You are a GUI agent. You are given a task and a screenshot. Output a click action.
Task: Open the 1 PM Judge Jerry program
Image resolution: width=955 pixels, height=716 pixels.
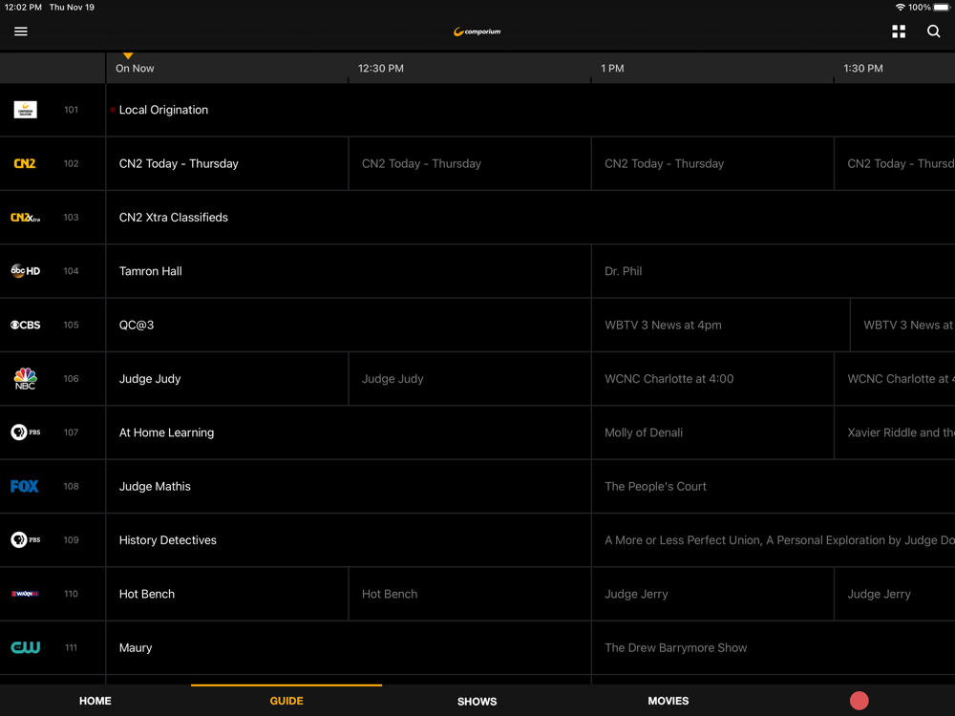[x=712, y=594]
